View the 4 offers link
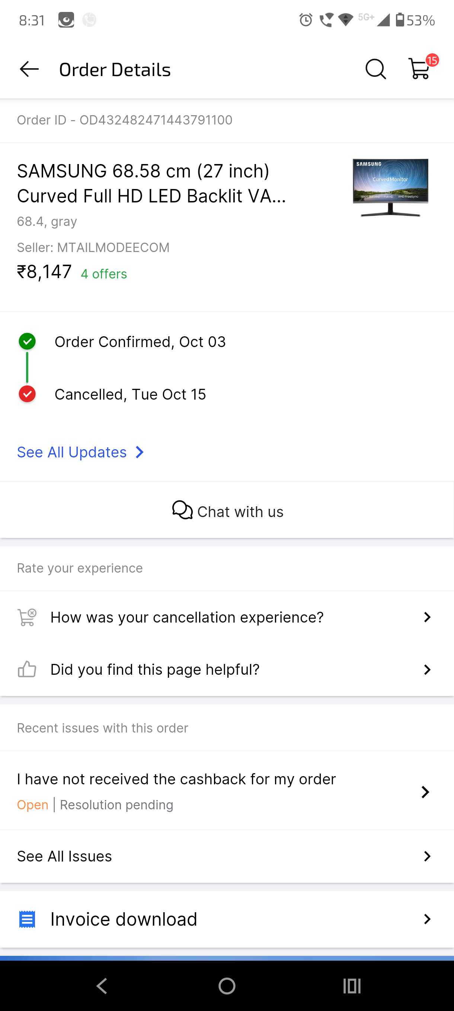 click(104, 274)
